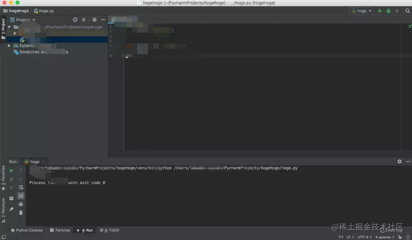Click the down arrow in the Run panel toolbar
This screenshot has width=412, height=240.
coord(21,179)
